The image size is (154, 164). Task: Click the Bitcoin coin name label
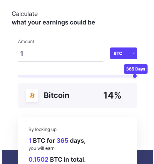click(57, 95)
